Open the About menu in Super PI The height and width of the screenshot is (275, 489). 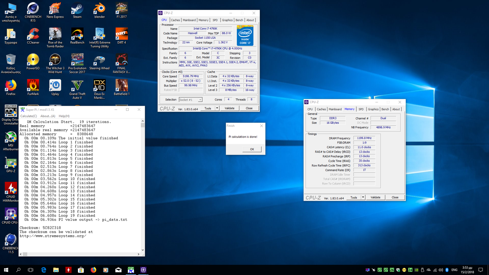click(x=48, y=116)
